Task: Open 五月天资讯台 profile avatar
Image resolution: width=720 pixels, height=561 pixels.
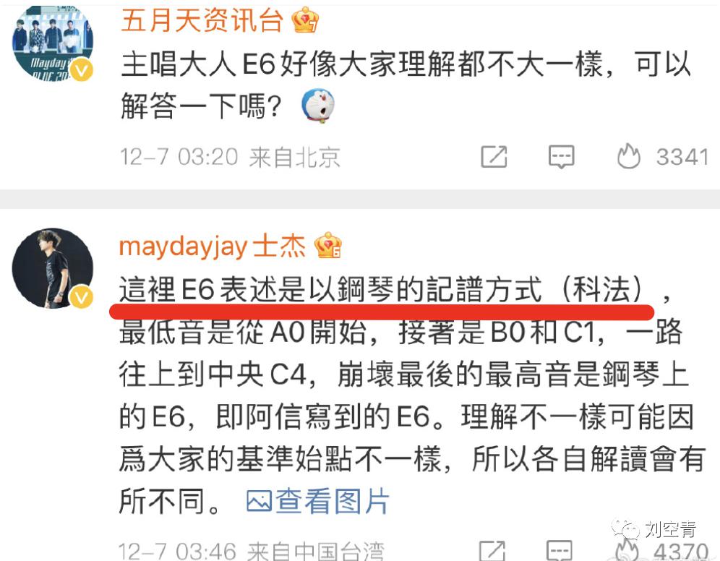Action: tap(52, 44)
